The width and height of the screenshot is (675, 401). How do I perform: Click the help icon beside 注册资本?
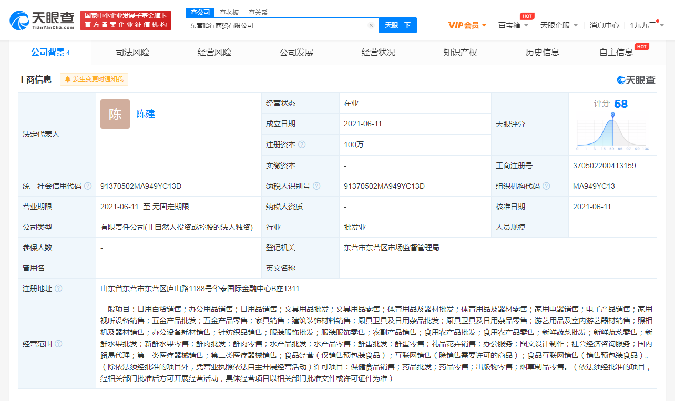302,145
